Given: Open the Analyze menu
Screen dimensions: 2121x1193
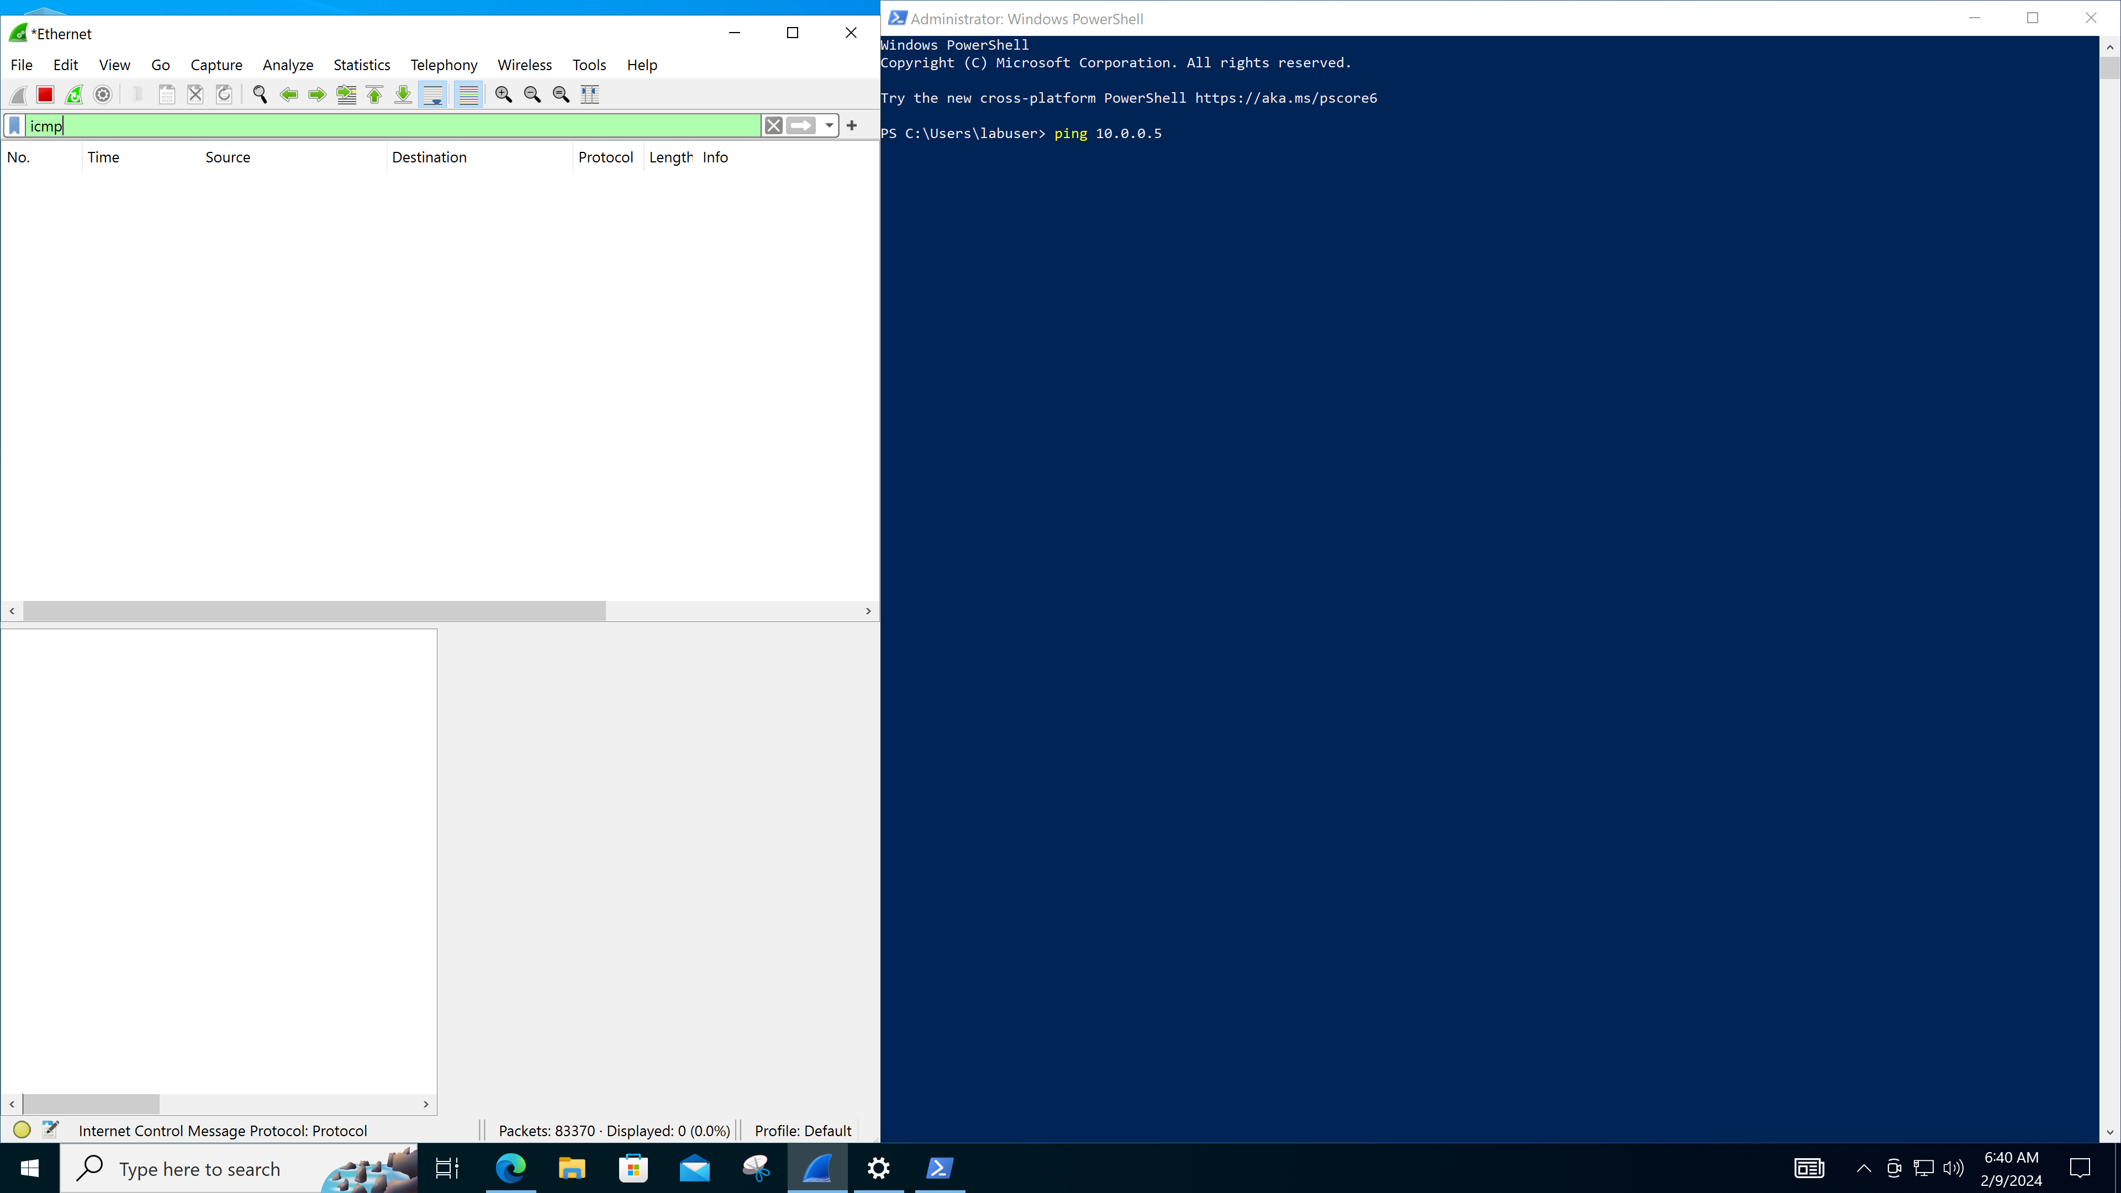Looking at the screenshot, I should (x=288, y=65).
